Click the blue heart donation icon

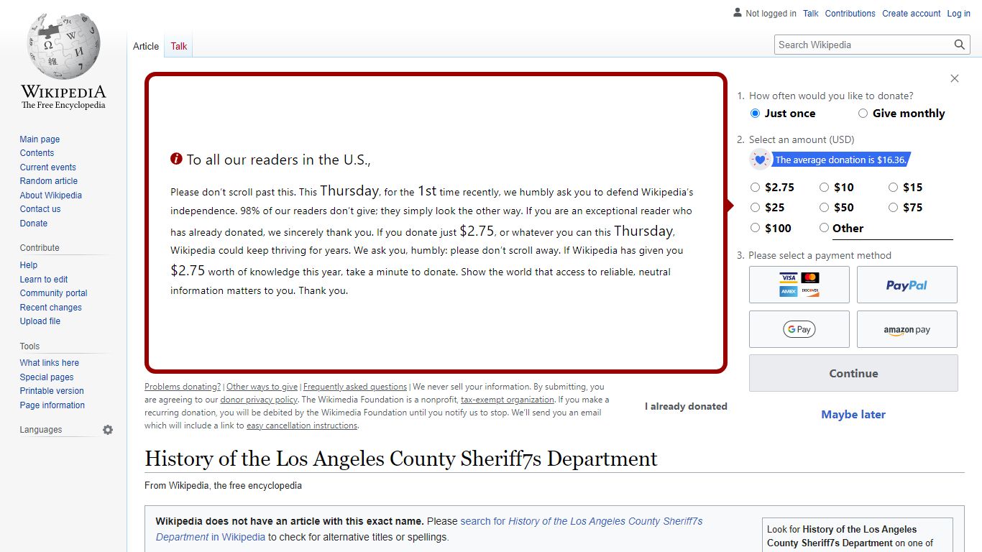coord(760,160)
